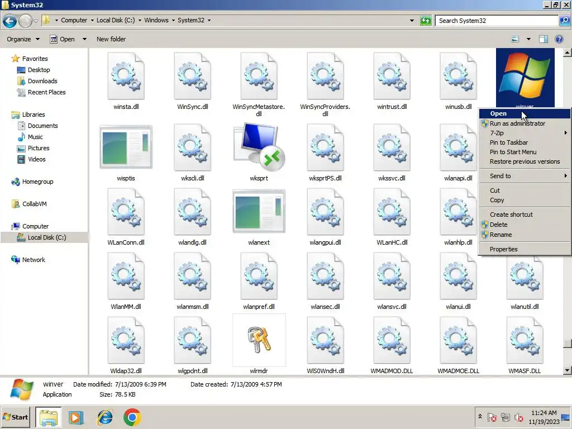Click the refresh address bar button
The height and width of the screenshot is (429, 572).
426,21
